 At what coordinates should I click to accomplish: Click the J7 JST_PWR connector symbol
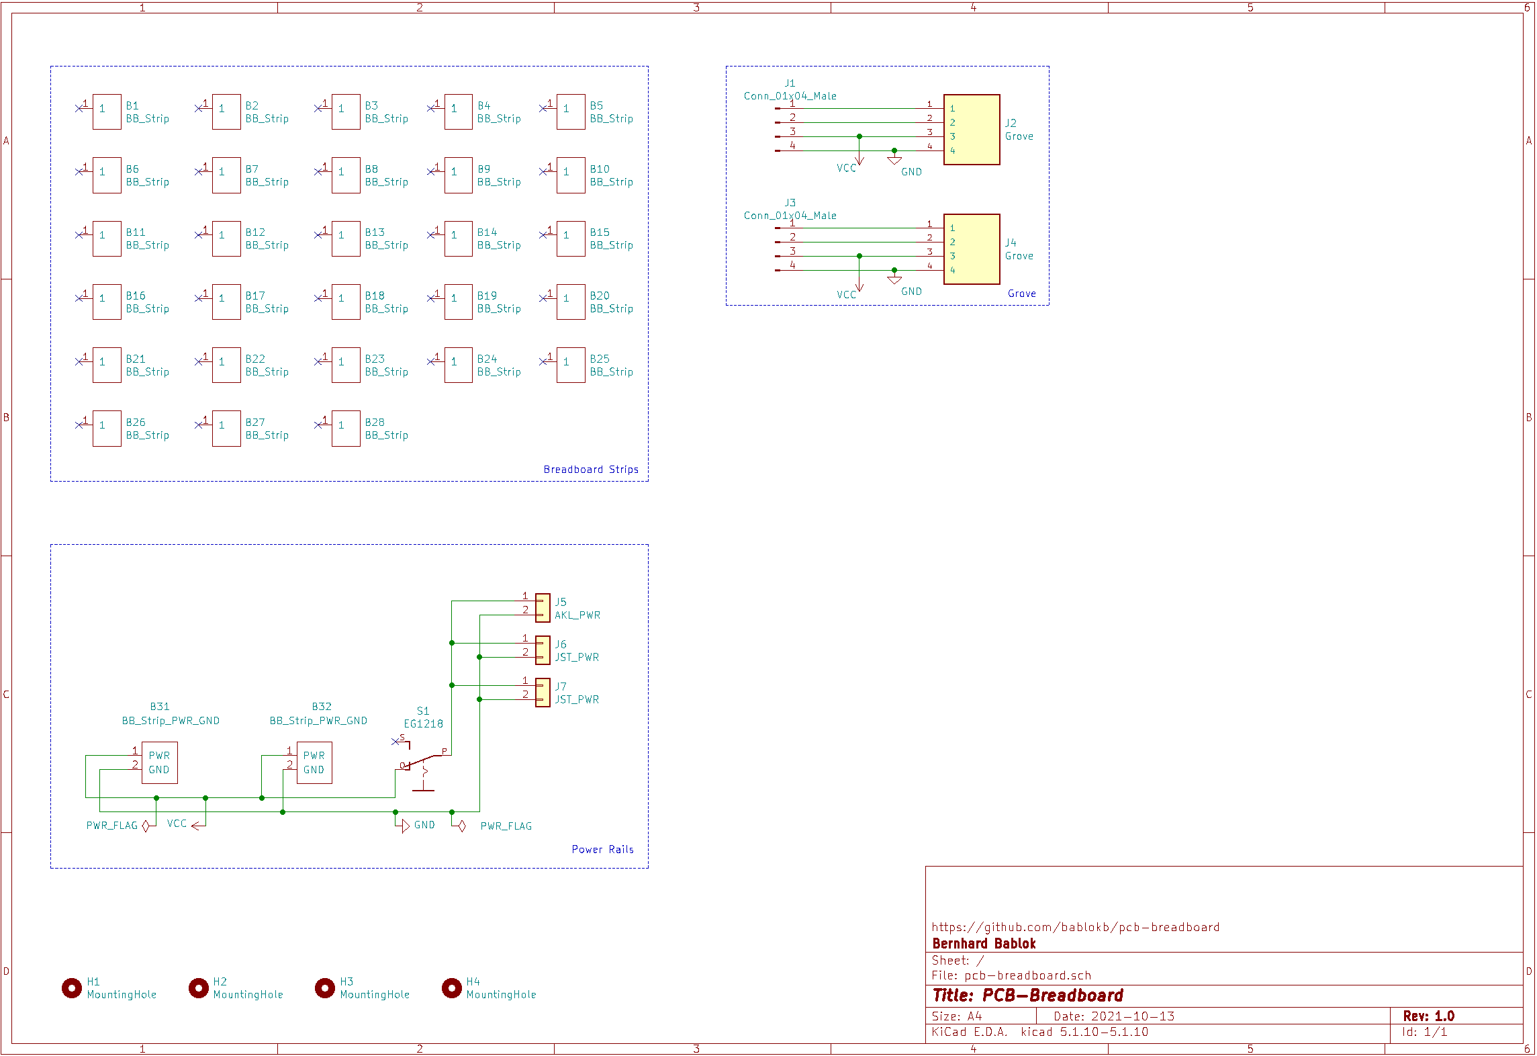(x=543, y=693)
